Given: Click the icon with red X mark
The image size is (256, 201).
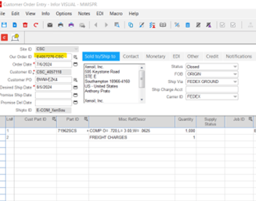Looking at the screenshot, I should tap(152, 25).
